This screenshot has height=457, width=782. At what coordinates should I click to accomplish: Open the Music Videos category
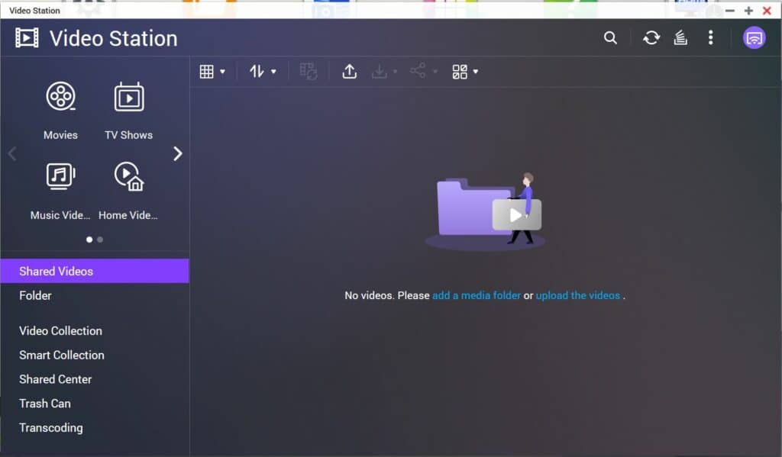coord(60,191)
